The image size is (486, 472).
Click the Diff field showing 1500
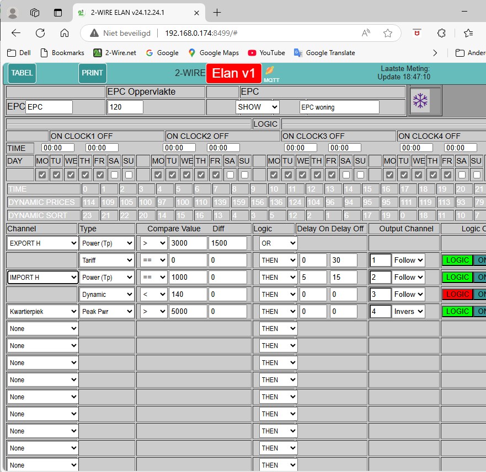(228, 243)
